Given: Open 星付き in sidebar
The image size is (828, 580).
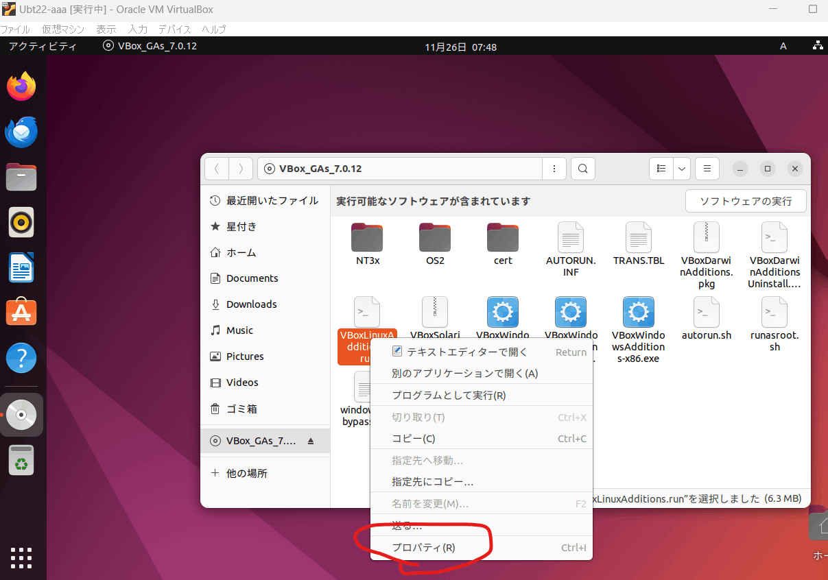Looking at the screenshot, I should (x=265, y=227).
